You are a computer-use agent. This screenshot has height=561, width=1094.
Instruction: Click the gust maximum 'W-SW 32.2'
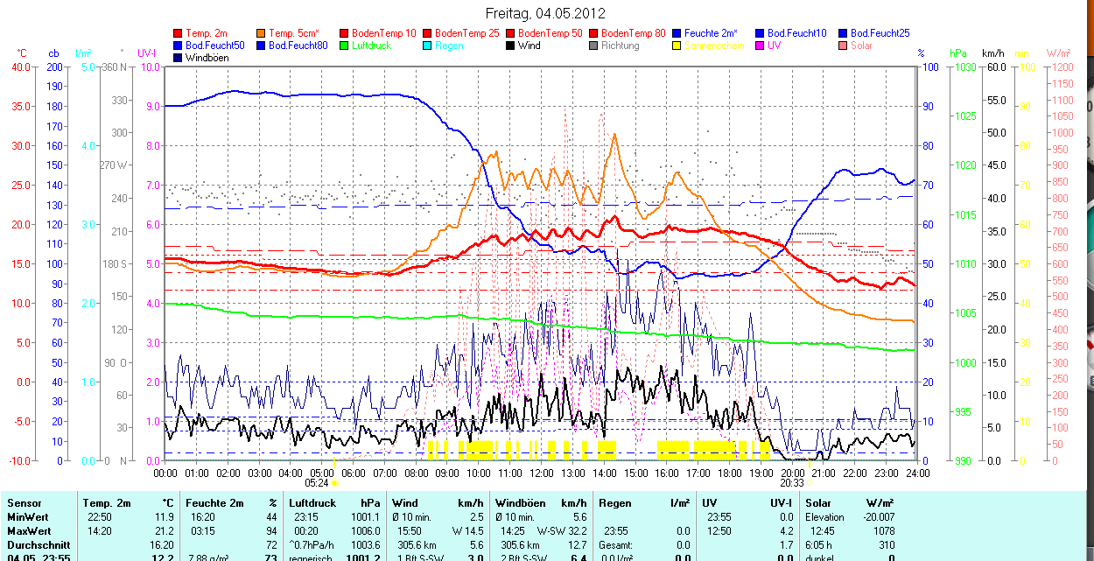[x=560, y=531]
